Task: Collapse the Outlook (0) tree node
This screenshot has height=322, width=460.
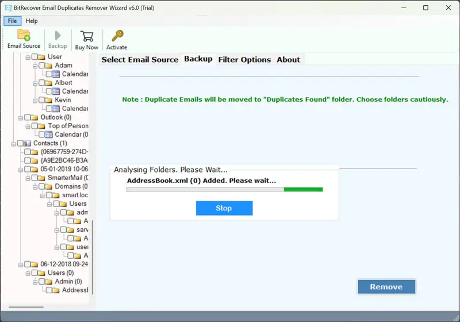Action: (21, 118)
